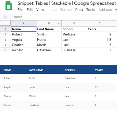Click the fx formula icon
The width and height of the screenshot is (117, 117).
[5, 17]
